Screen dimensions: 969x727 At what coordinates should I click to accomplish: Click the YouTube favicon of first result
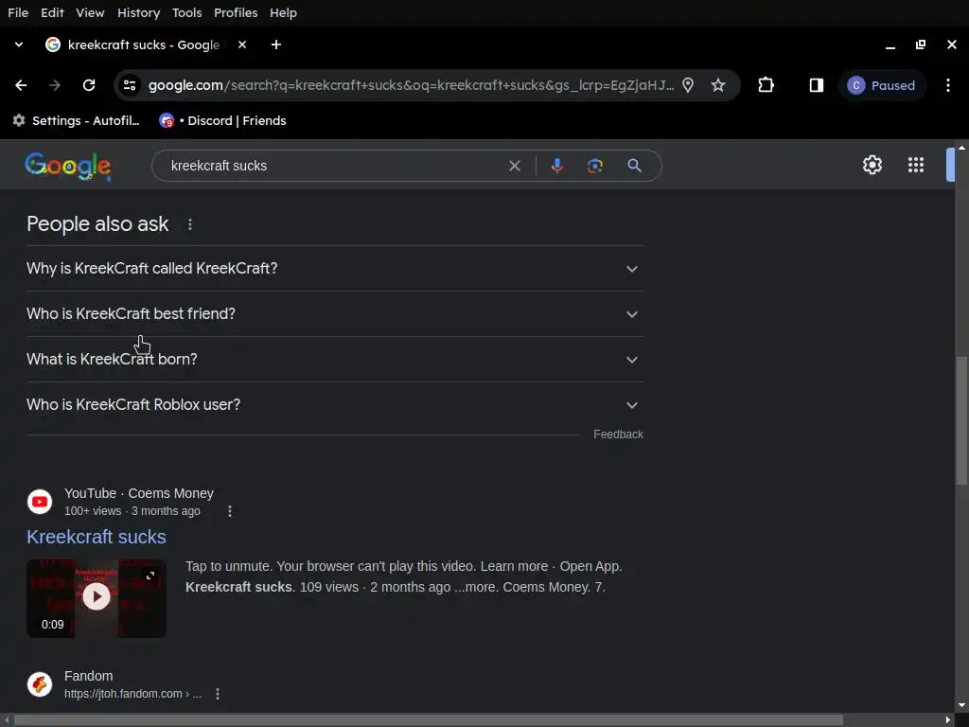(40, 502)
